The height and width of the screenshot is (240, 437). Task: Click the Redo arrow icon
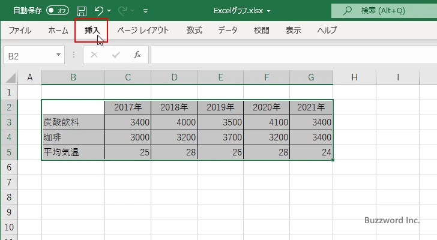pos(122,11)
